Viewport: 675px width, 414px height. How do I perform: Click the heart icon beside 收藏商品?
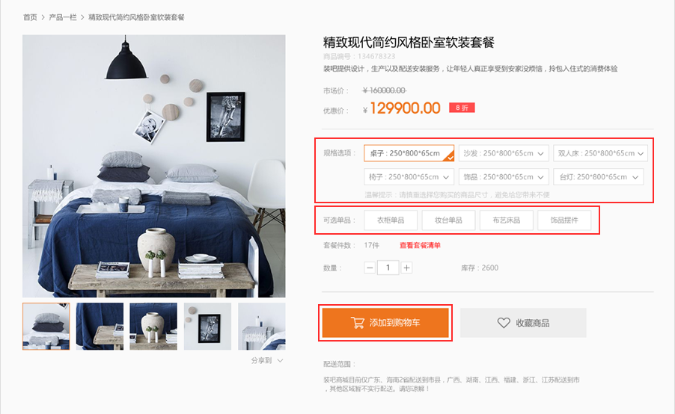504,322
